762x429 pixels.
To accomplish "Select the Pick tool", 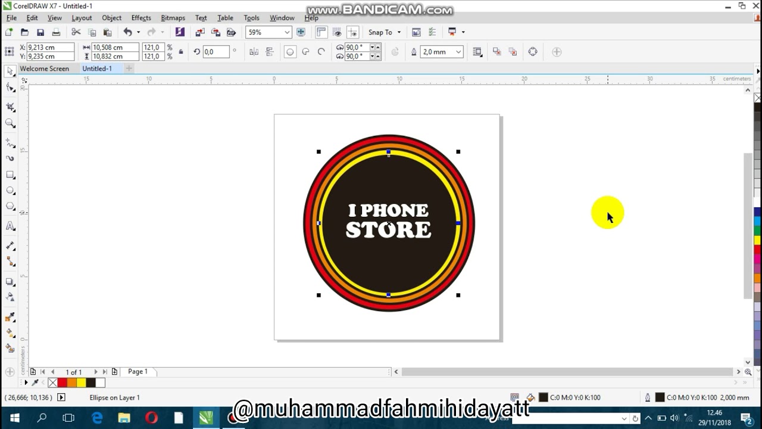I will [9, 71].
